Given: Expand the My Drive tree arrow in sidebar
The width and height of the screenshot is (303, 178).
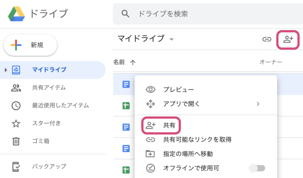Looking at the screenshot, I should point(6,70).
